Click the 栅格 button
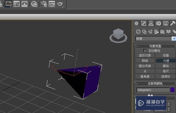The width and height of the screenshot is (176, 113). (x=166, y=66)
